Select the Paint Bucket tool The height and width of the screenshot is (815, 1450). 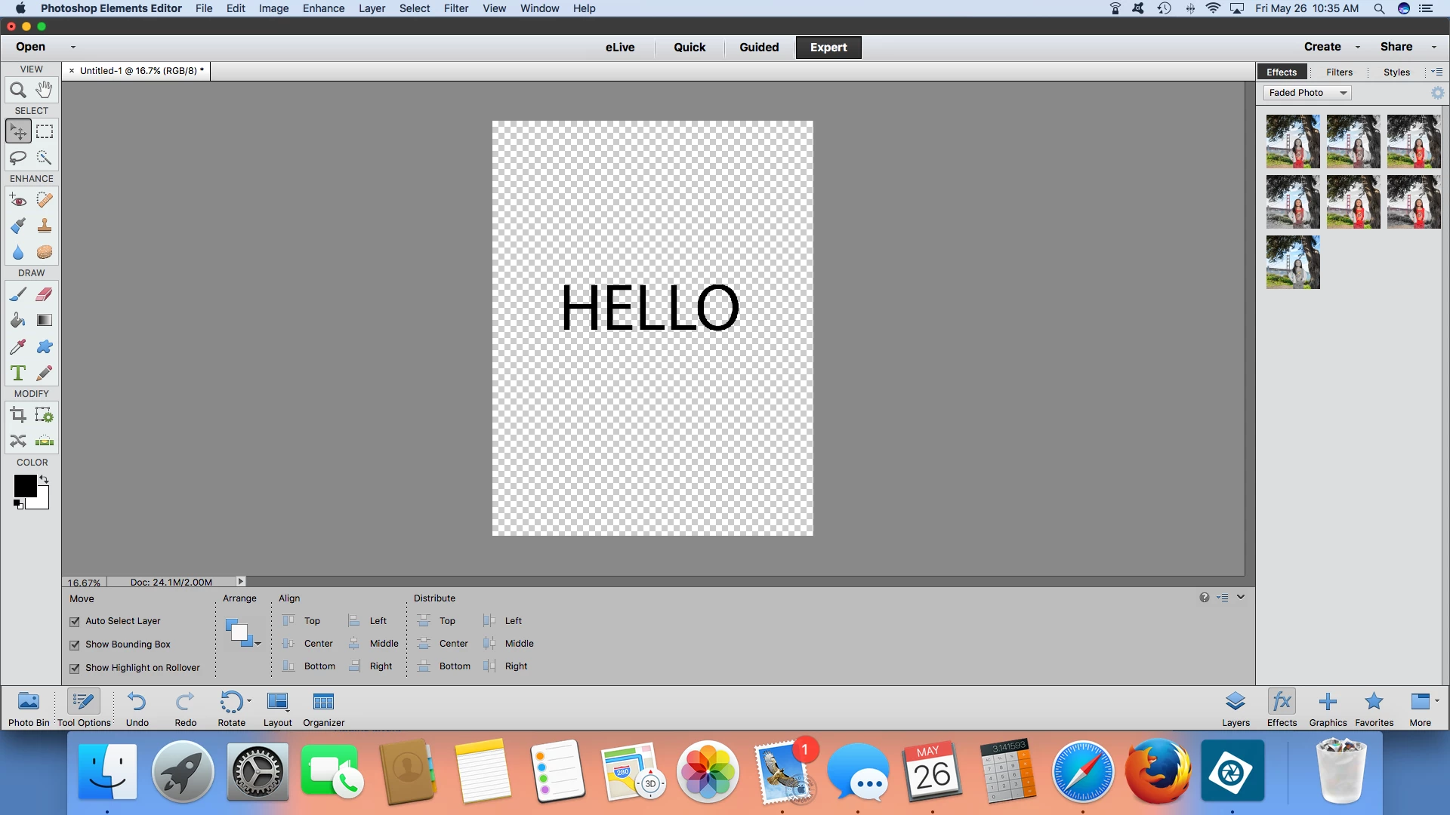18,321
